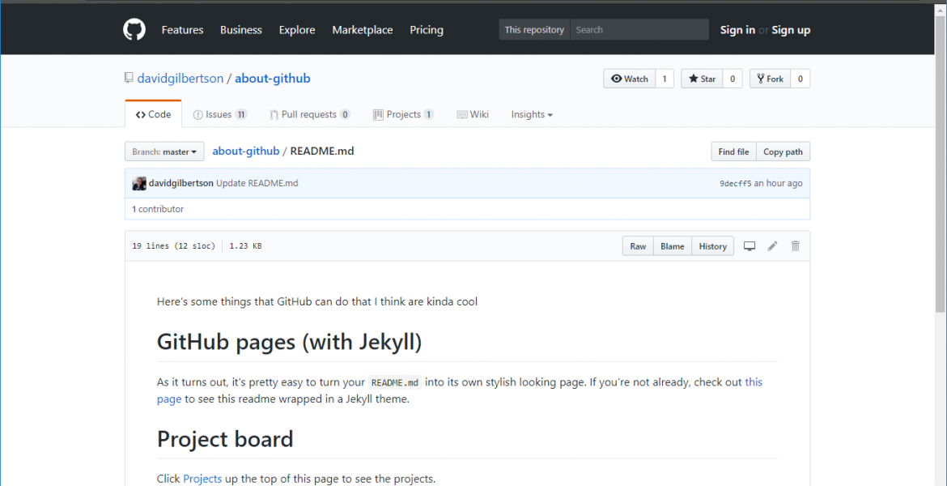Open the Projects tab

[x=403, y=114]
